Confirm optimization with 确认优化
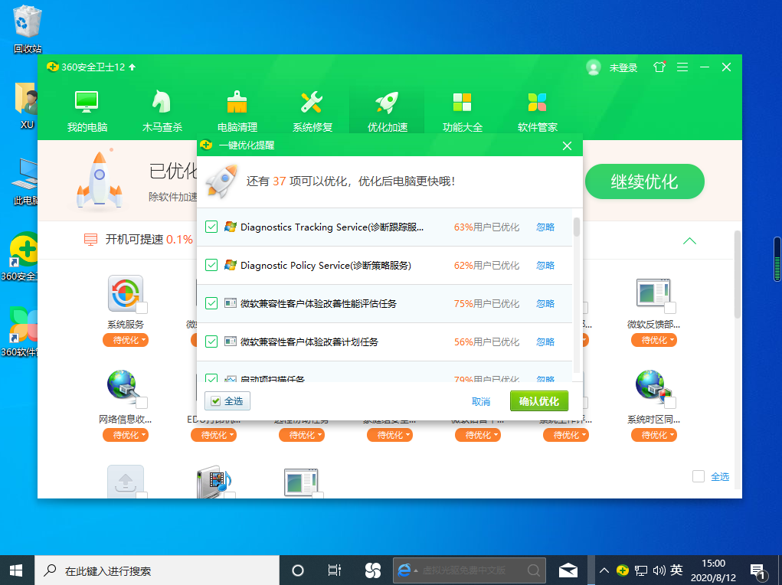Viewport: 782px width, 585px height. click(539, 400)
